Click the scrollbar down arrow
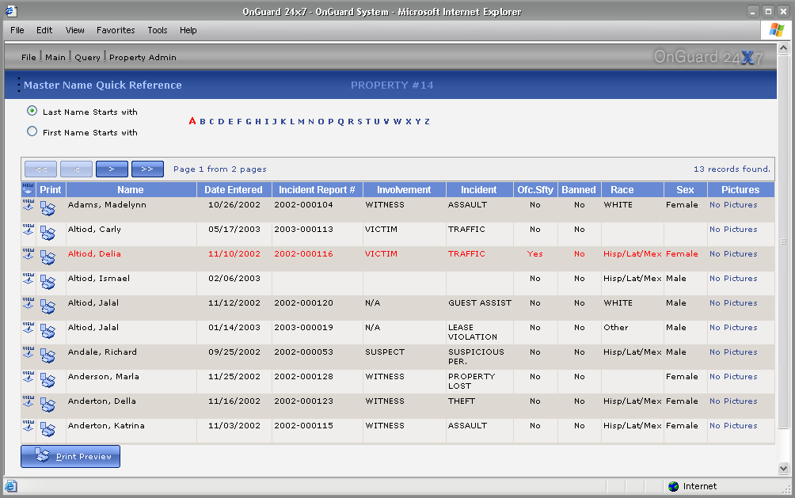Viewport: 795px width, 498px height. [x=783, y=468]
